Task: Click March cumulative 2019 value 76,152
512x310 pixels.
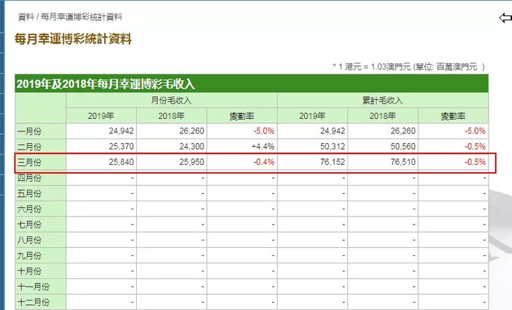Action: (x=332, y=162)
